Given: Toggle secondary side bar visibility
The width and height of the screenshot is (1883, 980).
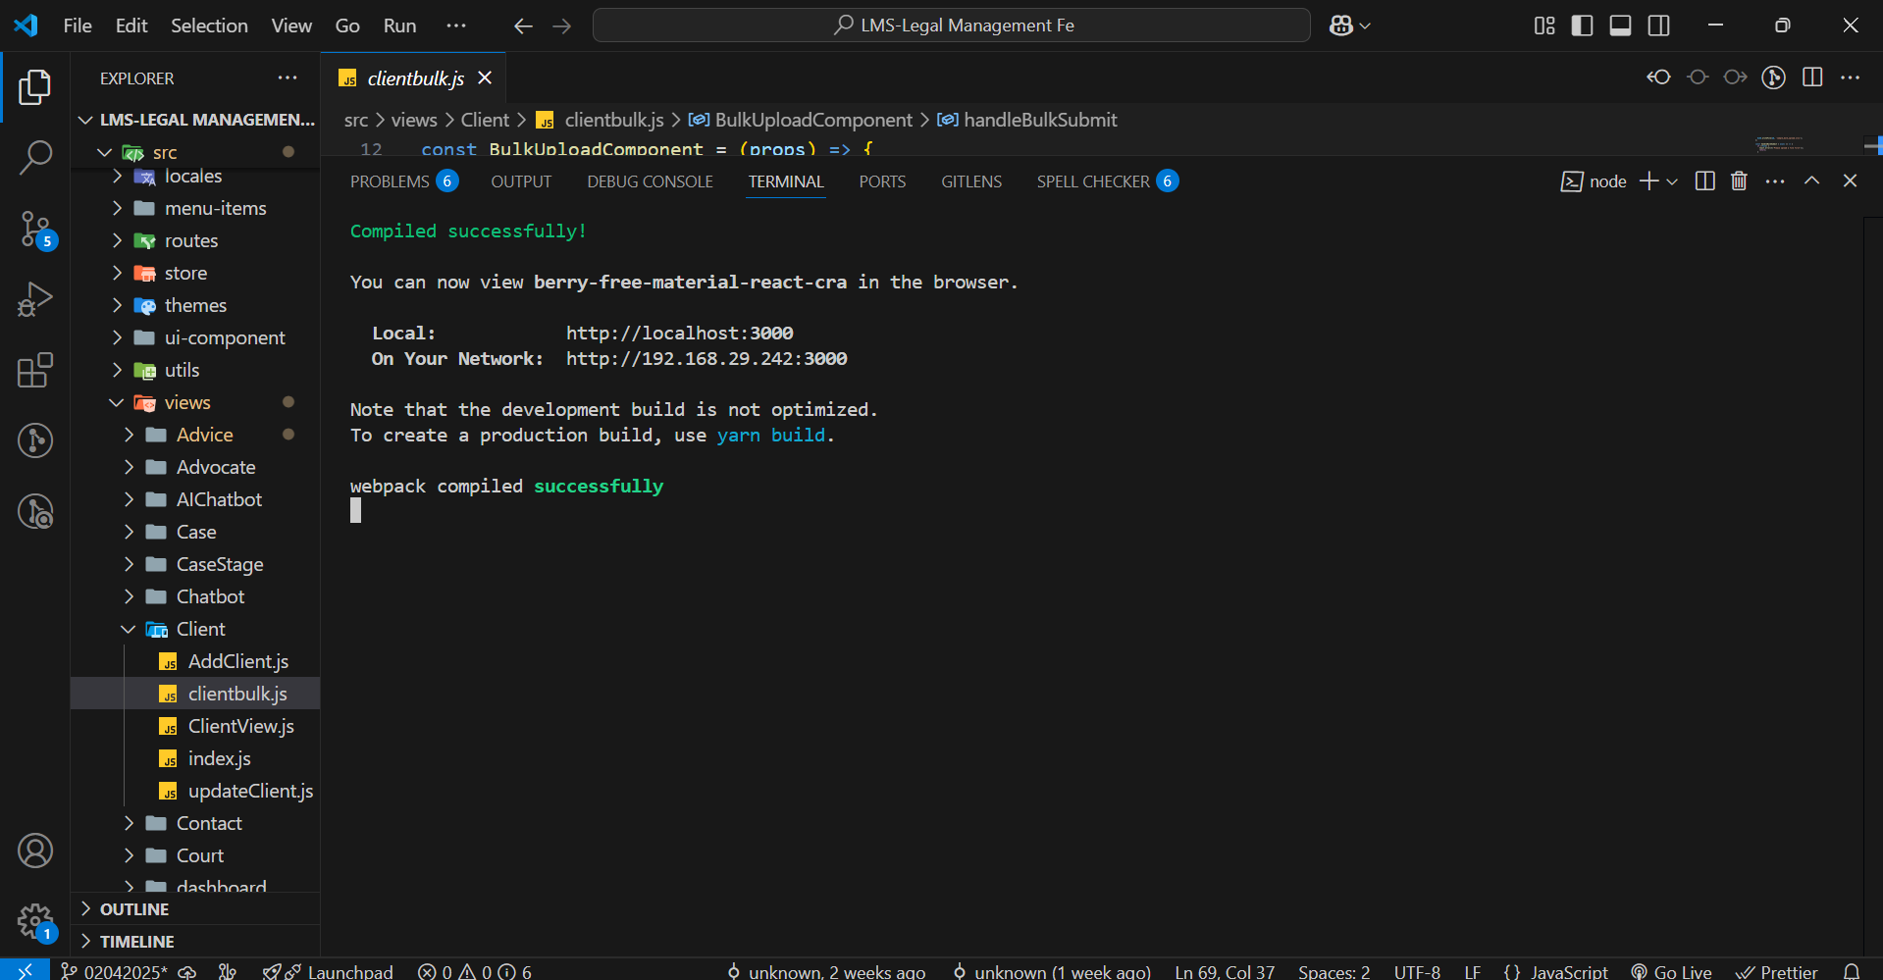Looking at the screenshot, I should pyautogui.click(x=1658, y=26).
